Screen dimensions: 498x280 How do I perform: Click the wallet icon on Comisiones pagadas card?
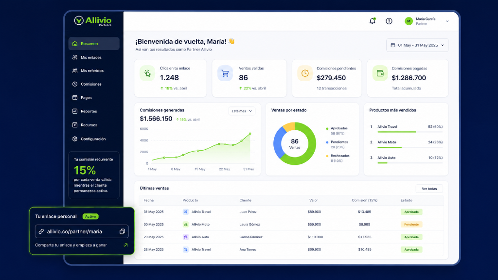(x=380, y=73)
